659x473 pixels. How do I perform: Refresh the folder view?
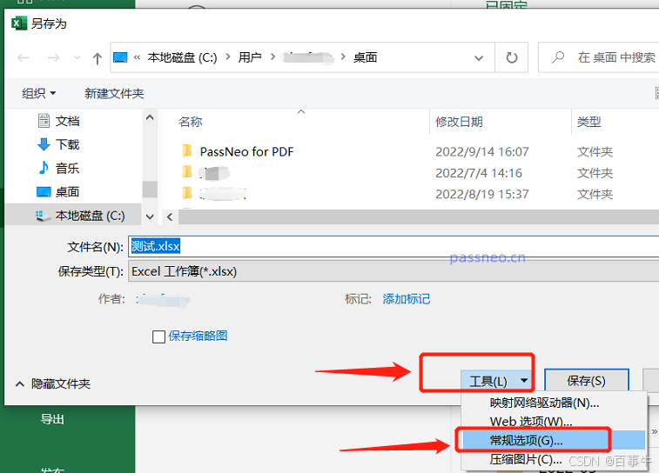[x=512, y=57]
